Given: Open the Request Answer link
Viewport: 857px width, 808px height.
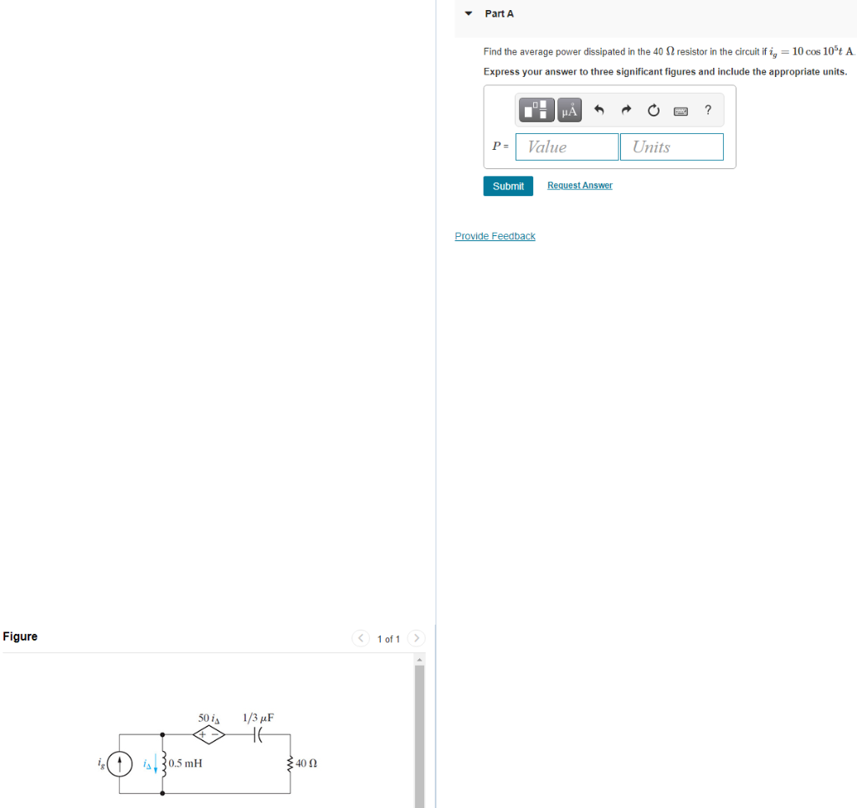Looking at the screenshot, I should [x=579, y=184].
